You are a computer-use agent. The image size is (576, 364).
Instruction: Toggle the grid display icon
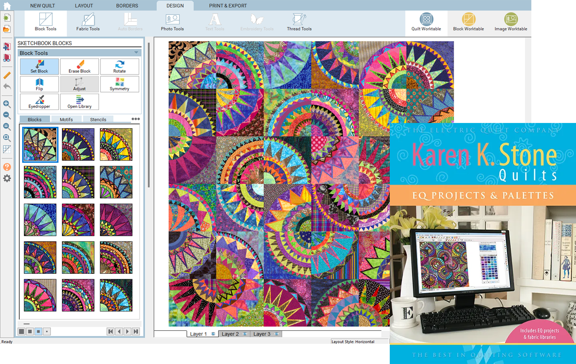coord(7,149)
